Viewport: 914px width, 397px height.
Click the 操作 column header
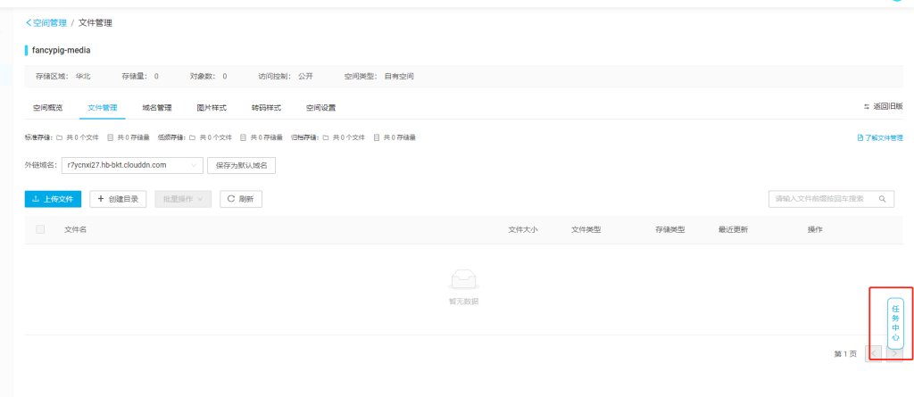pos(815,229)
